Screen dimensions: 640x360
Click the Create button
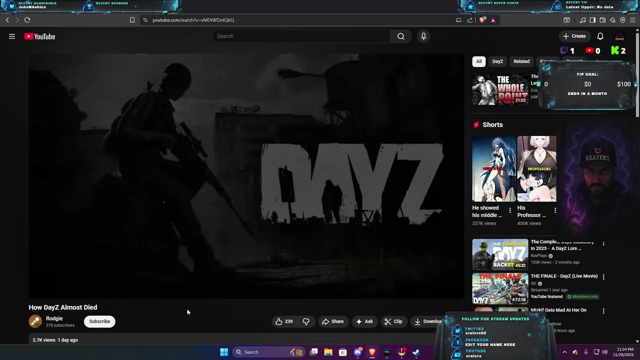[574, 36]
